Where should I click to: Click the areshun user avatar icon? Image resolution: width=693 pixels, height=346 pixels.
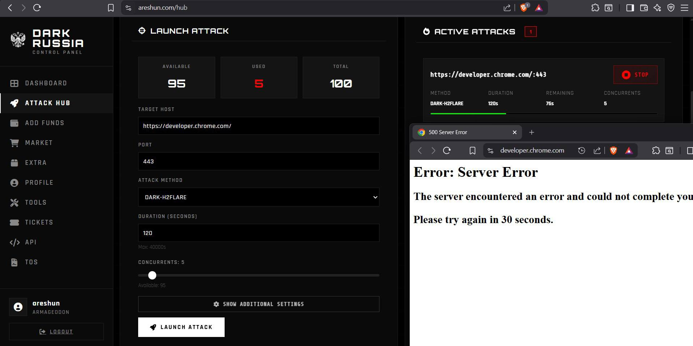tap(18, 307)
